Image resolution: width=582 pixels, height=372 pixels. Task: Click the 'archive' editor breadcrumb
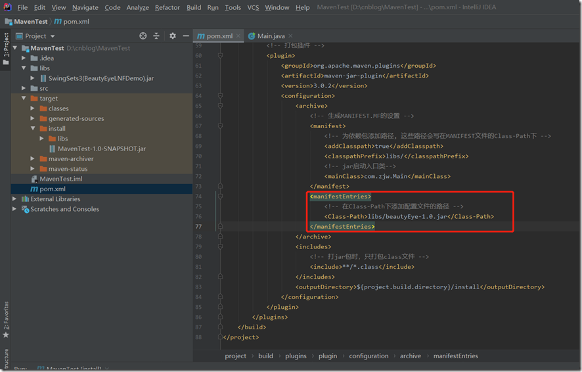click(410, 356)
